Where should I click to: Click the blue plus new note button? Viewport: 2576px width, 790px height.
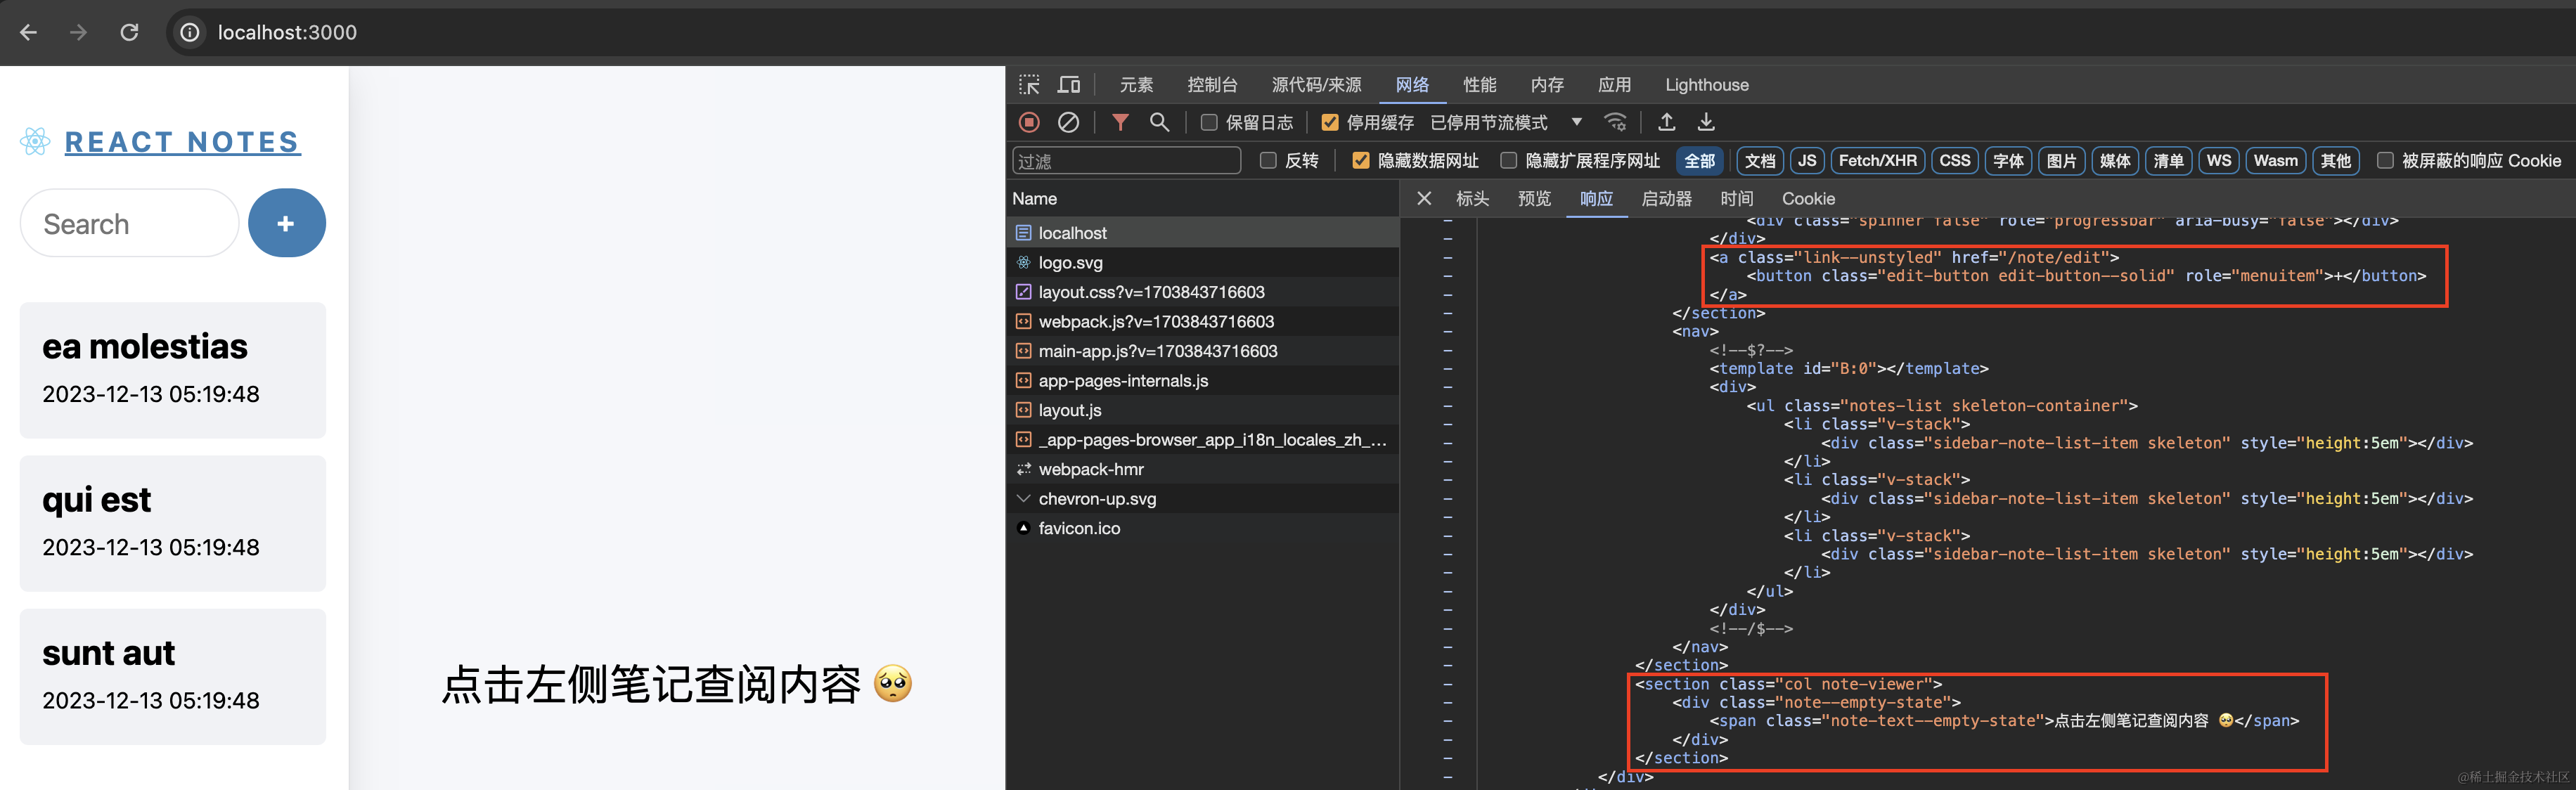click(286, 223)
